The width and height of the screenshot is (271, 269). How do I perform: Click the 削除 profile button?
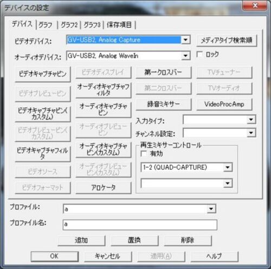[x=188, y=240]
